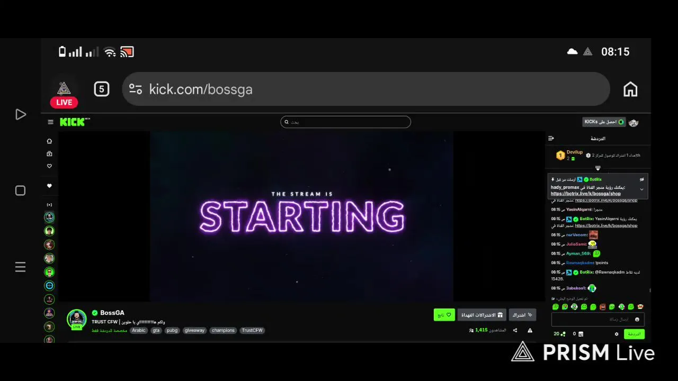The width and height of the screenshot is (678, 381).
Task: Go to browser home page icon
Action: tap(630, 89)
